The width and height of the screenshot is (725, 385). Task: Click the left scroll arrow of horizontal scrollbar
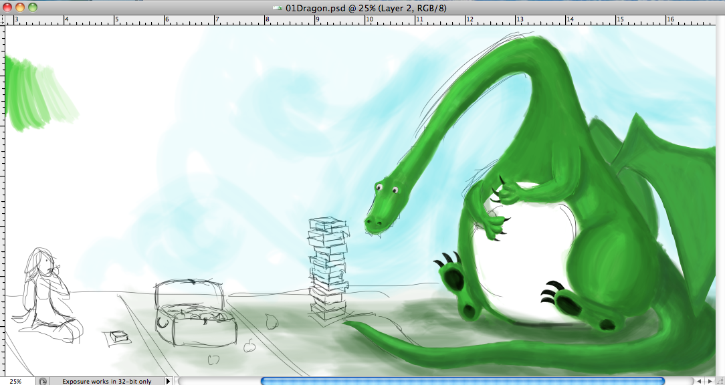pos(699,381)
